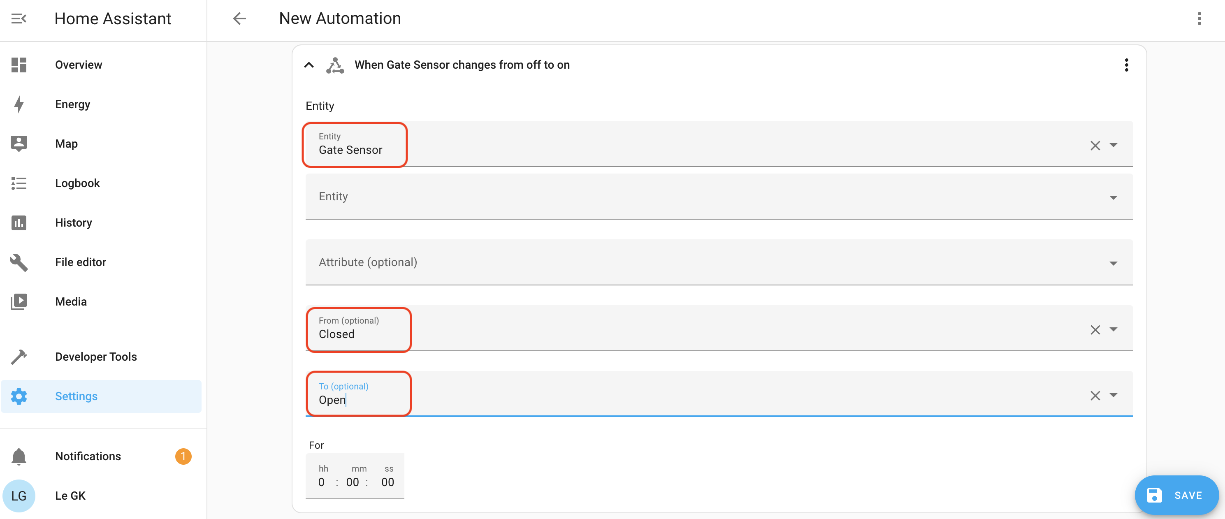Open the Media player icon
Image resolution: width=1225 pixels, height=519 pixels.
[x=19, y=301]
